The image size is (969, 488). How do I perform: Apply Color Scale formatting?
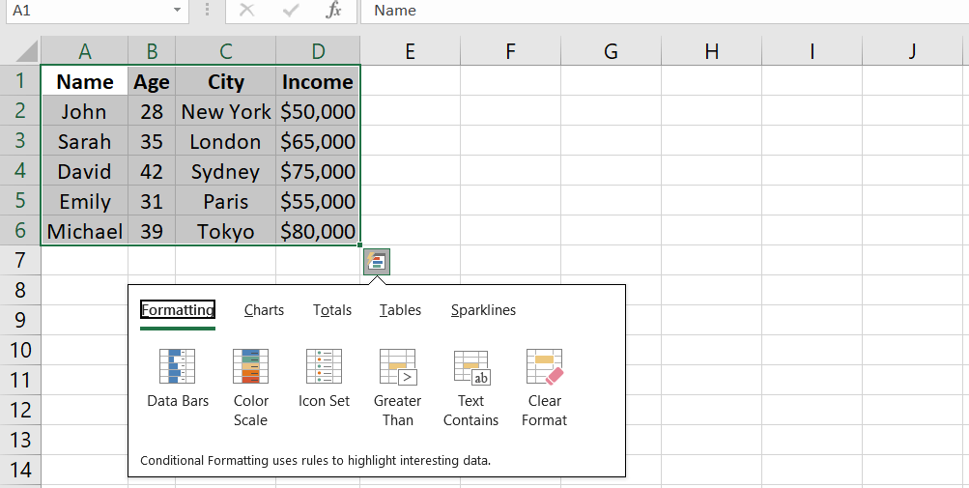tap(250, 368)
